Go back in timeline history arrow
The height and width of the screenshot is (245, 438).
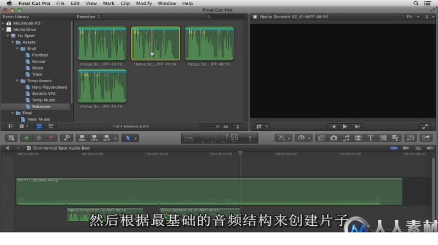7,148
